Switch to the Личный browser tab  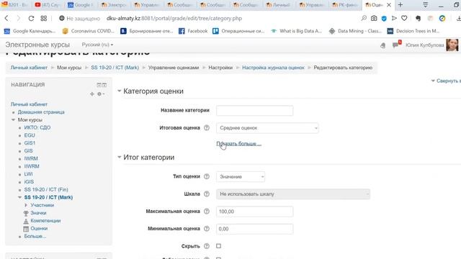pyautogui.click(x=279, y=5)
